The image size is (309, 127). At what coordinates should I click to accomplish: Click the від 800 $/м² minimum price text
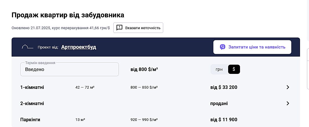(x=144, y=70)
